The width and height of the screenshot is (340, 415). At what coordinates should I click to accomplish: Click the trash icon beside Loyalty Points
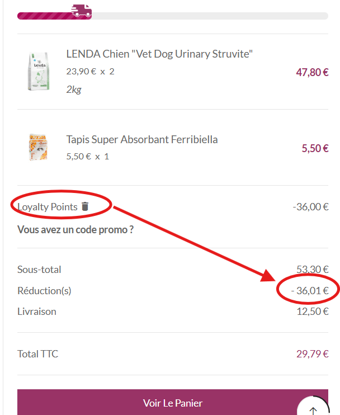[85, 206]
